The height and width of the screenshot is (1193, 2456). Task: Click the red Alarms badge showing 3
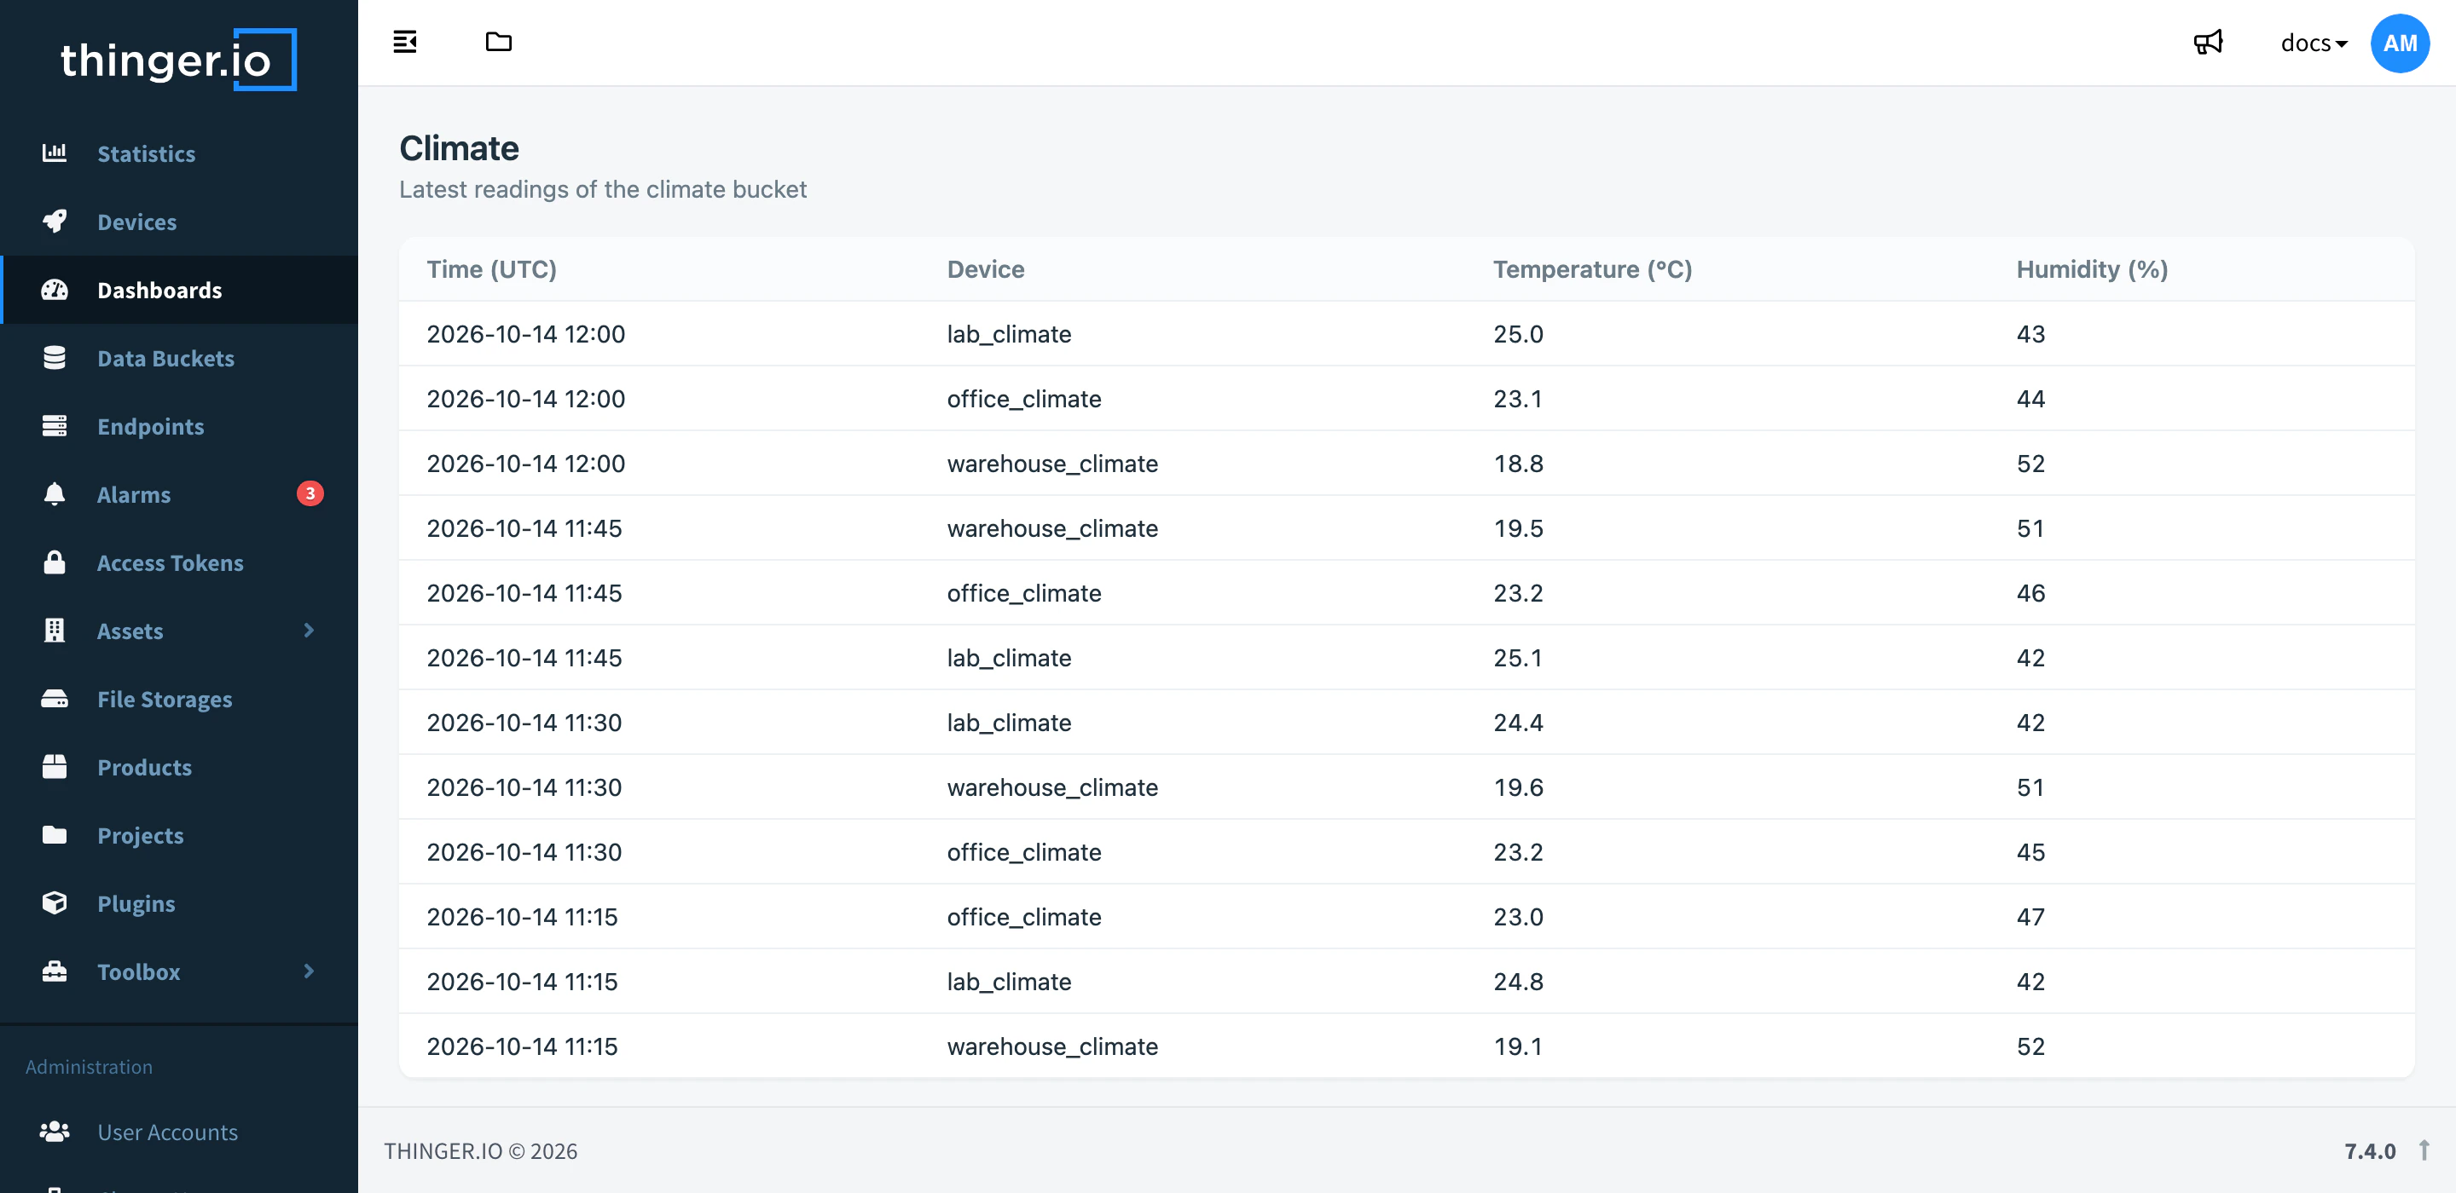coord(310,493)
